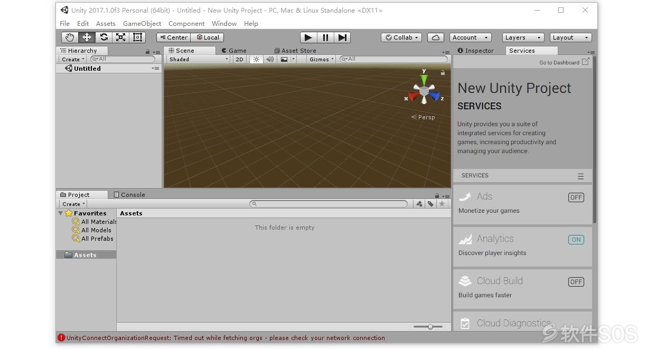The width and height of the screenshot is (647, 349).
Task: Click the blue Z axis gizmo cone
Action: tap(435, 97)
